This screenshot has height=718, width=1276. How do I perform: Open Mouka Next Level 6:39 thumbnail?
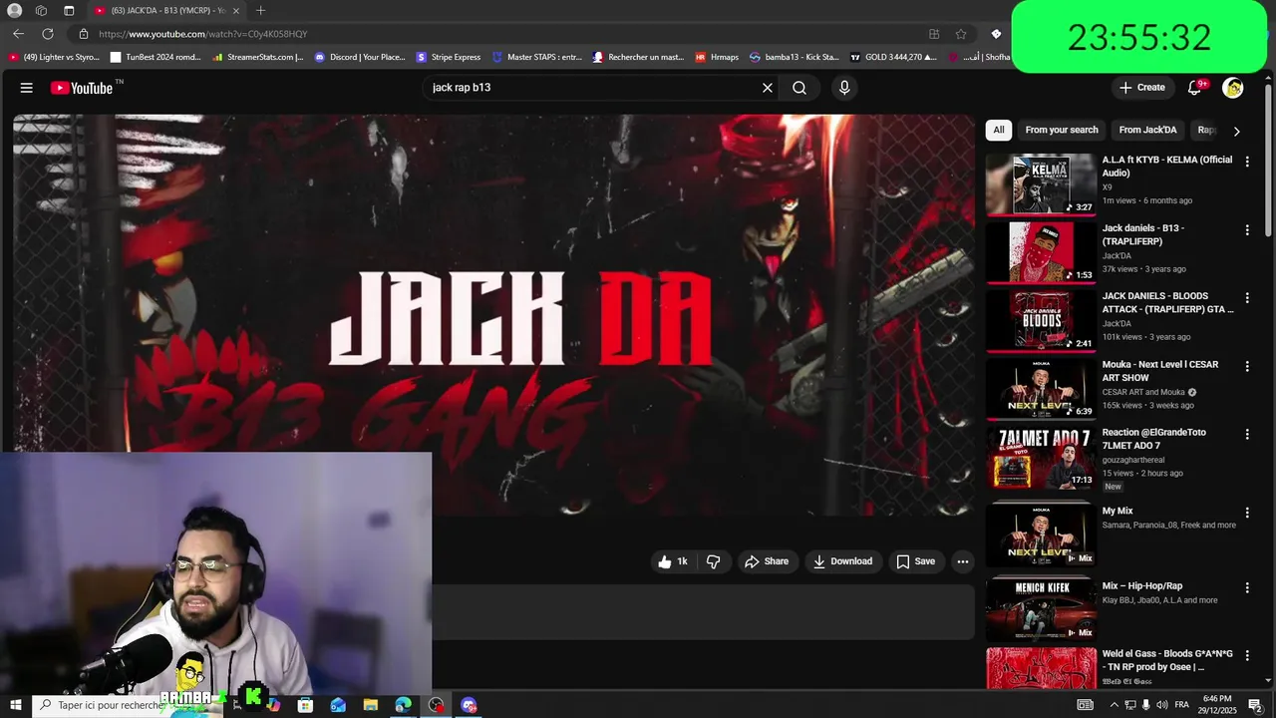1041,388
